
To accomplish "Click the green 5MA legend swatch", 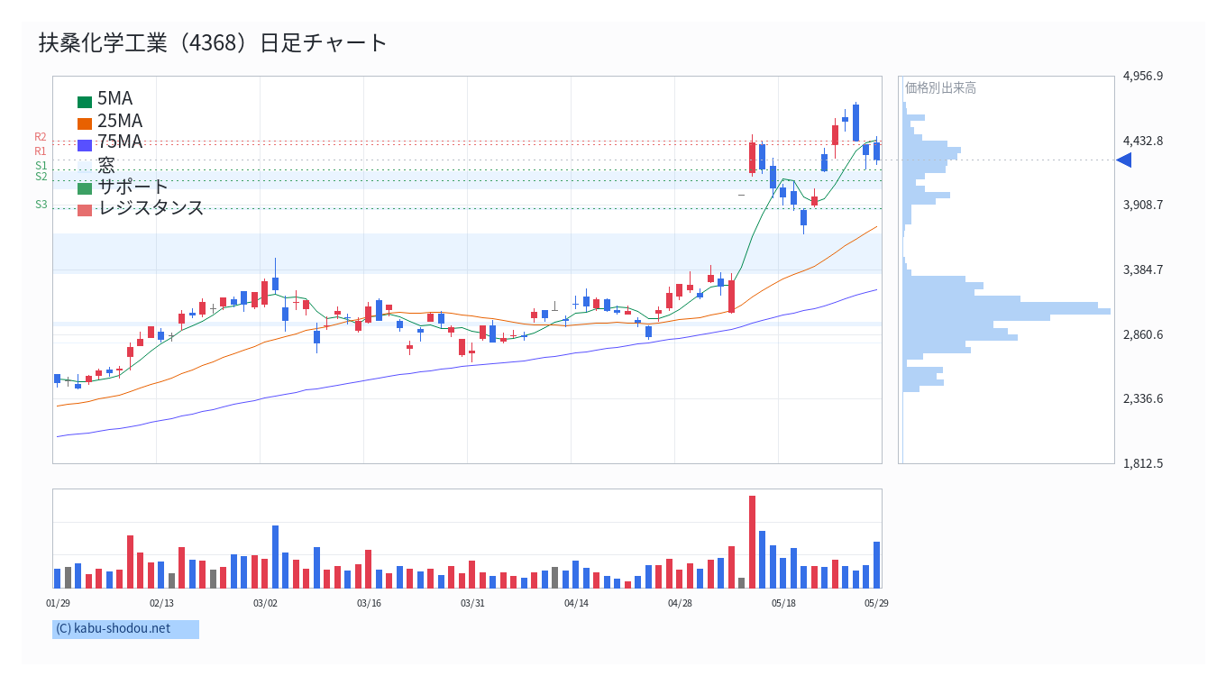I will 85,103.
